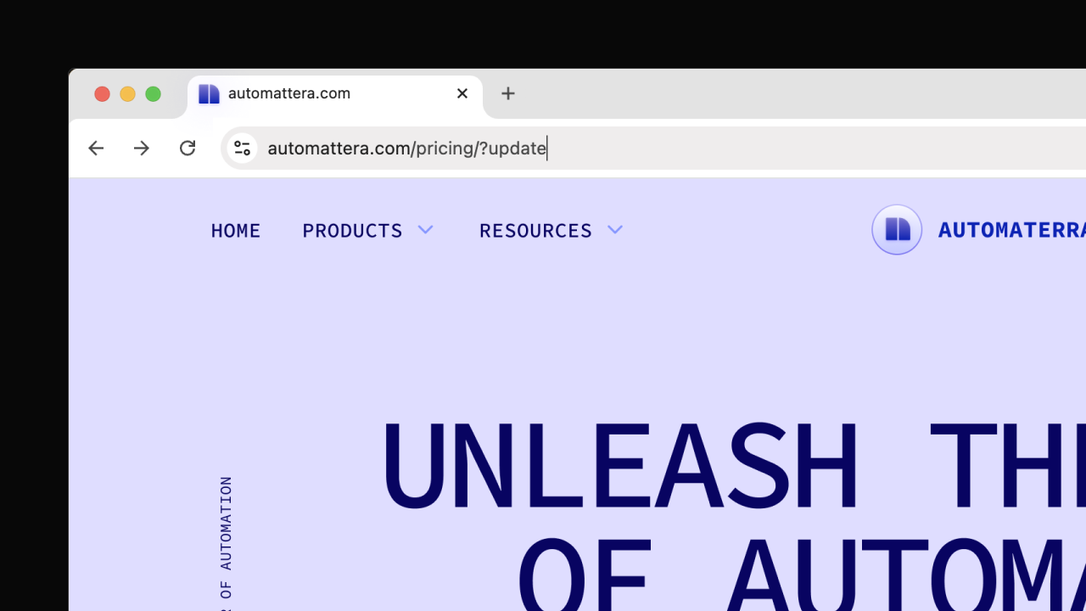Viewport: 1086px width, 611px height.
Task: Click inside the URL address bar
Action: (x=406, y=148)
